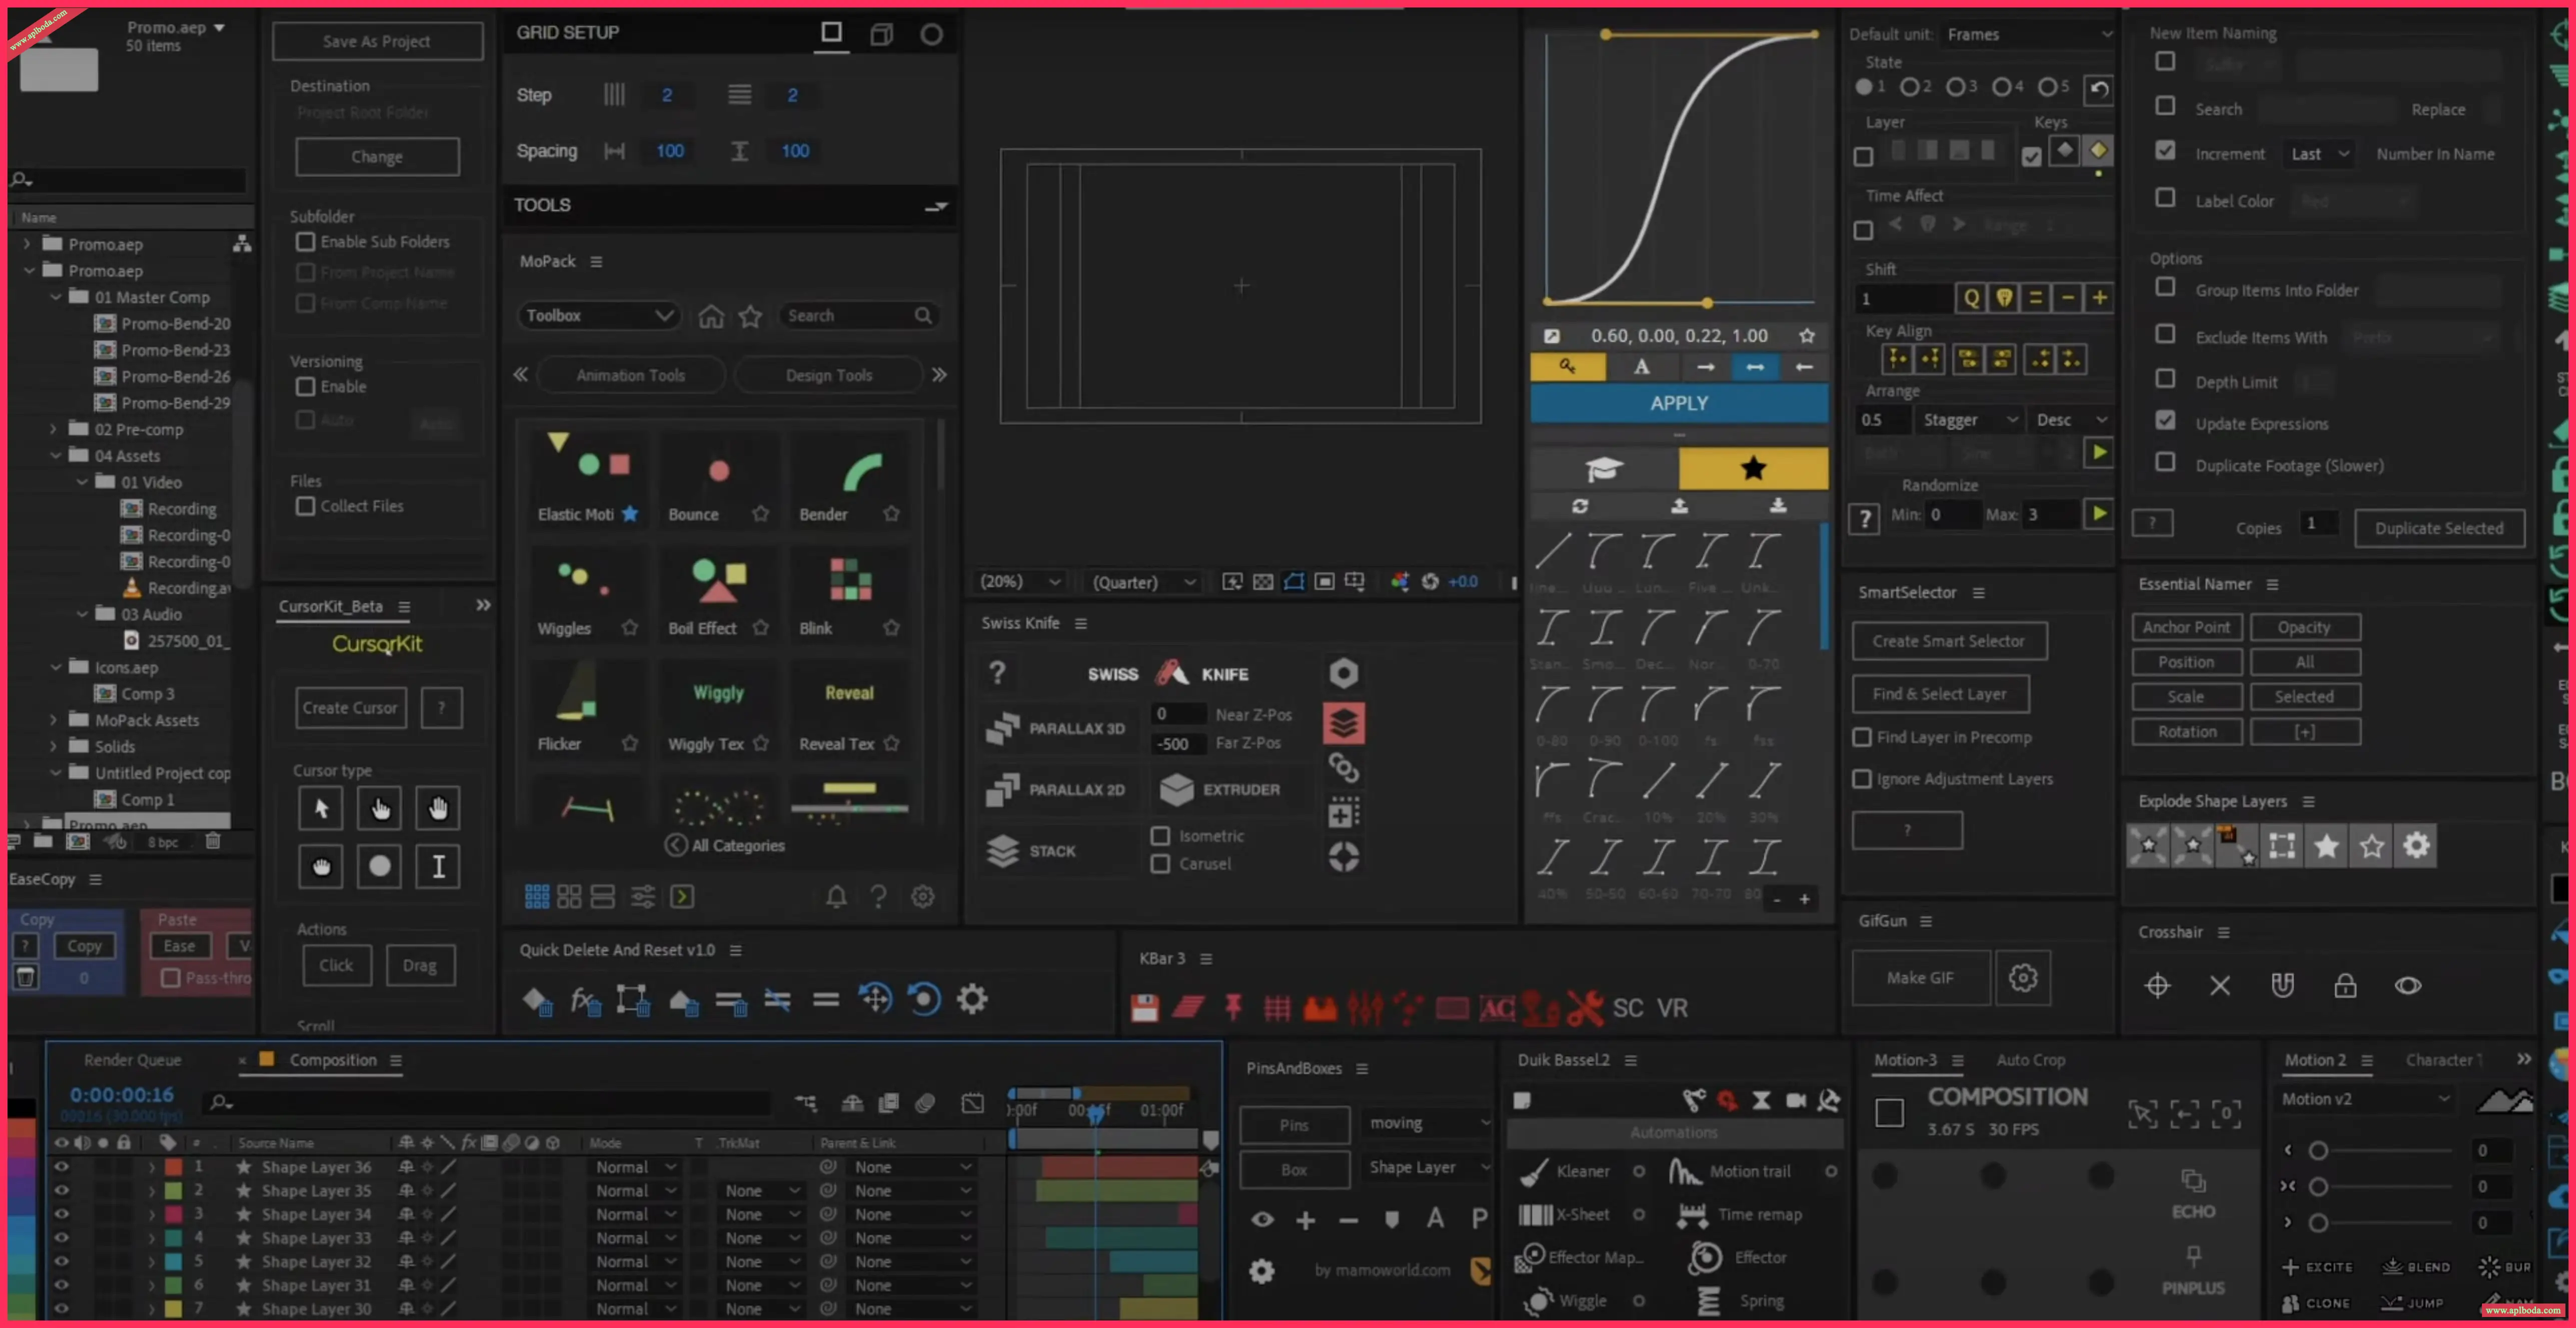Check the Isometric option
The image size is (2576, 1328).
tap(1160, 836)
